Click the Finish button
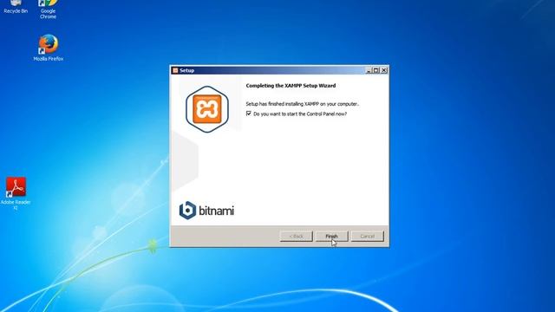The image size is (555, 312). pyautogui.click(x=331, y=236)
